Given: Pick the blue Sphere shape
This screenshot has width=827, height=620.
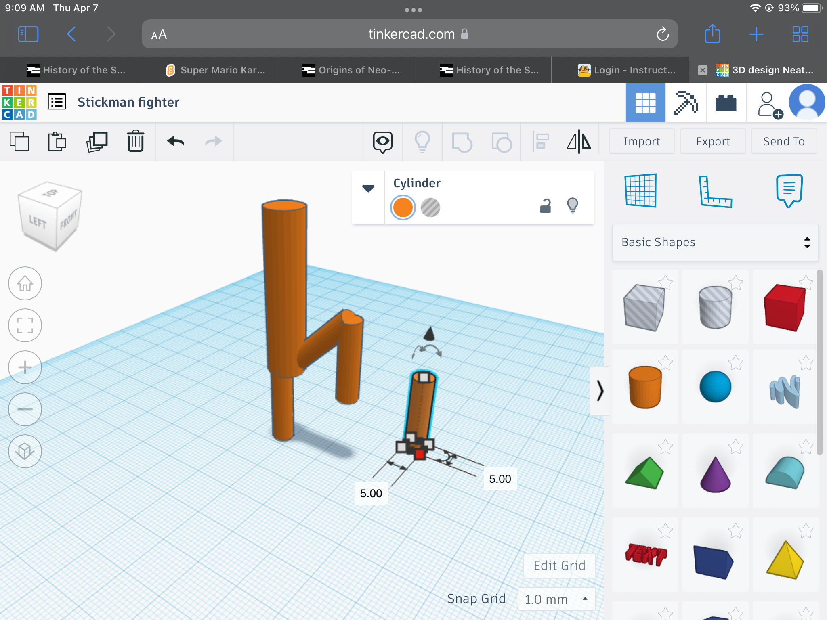Looking at the screenshot, I should 715,387.
